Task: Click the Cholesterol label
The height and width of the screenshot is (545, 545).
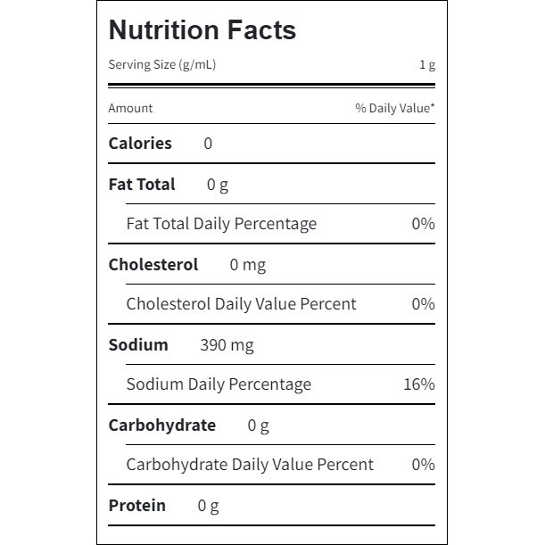Action: 153,264
